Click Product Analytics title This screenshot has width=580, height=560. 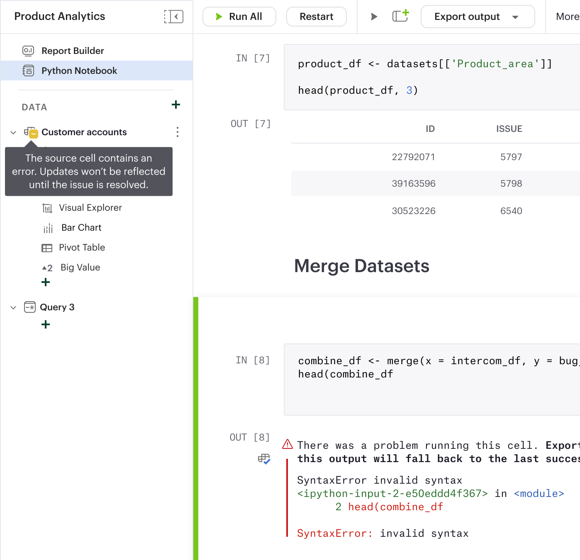click(x=60, y=16)
